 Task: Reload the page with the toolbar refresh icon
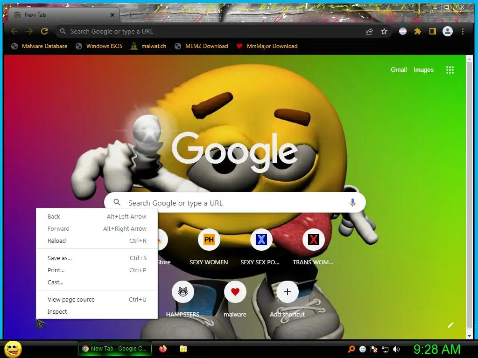coord(44,31)
